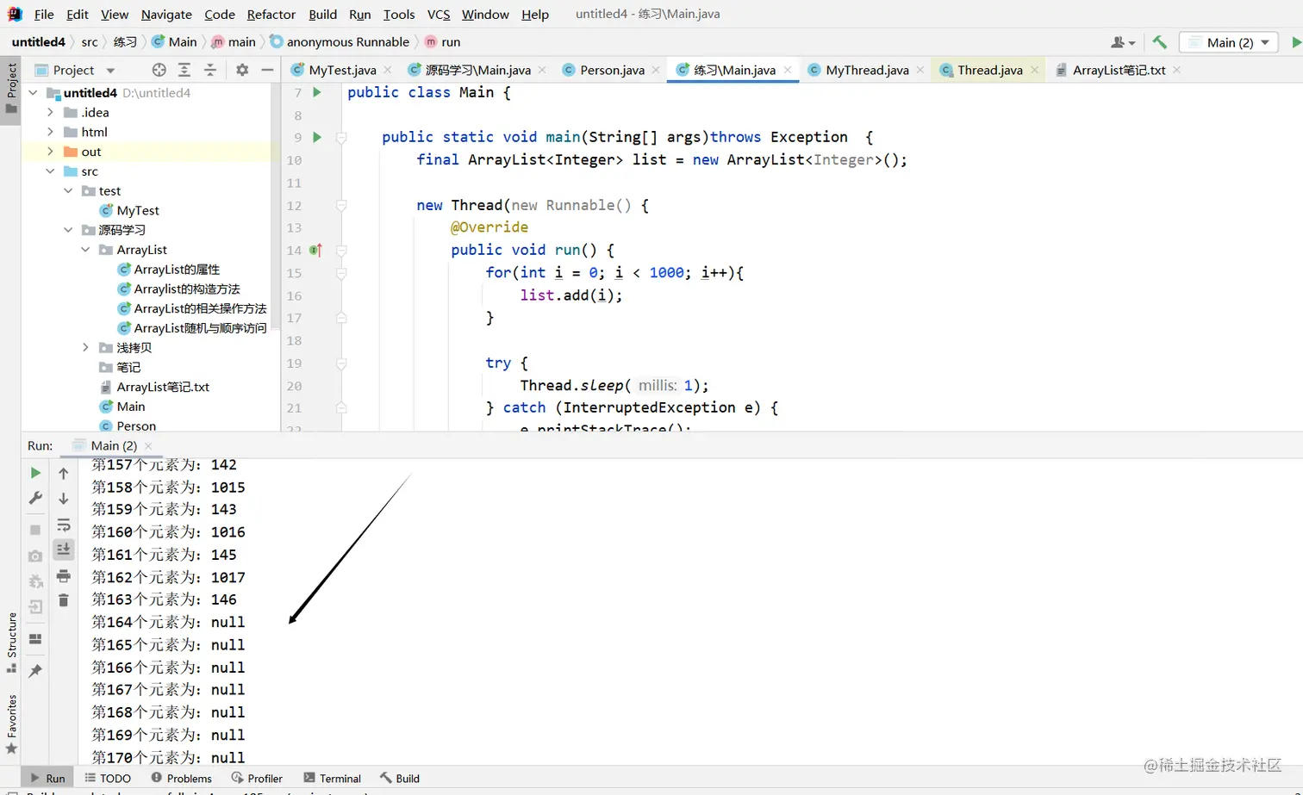
Task: Click the layout icon in Run panel
Action: click(35, 639)
